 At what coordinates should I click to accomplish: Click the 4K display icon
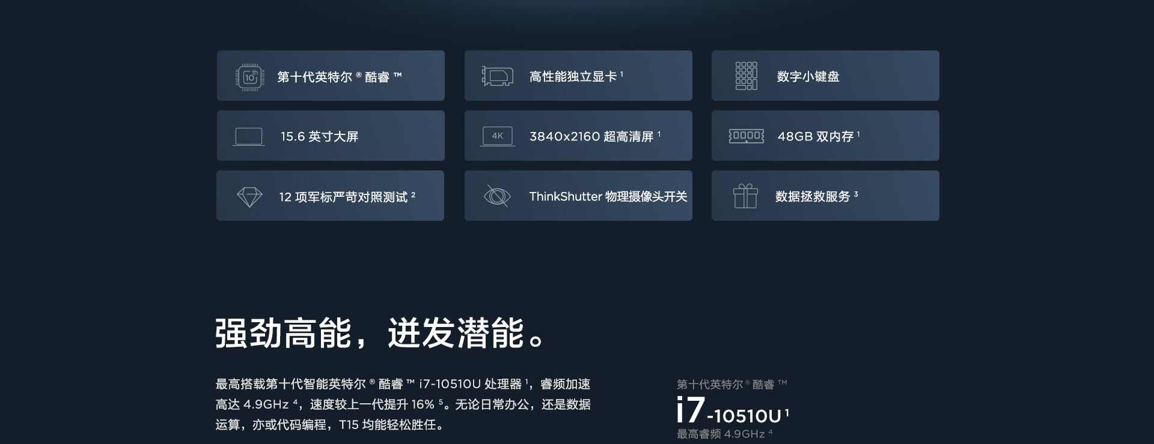pyautogui.click(x=497, y=137)
